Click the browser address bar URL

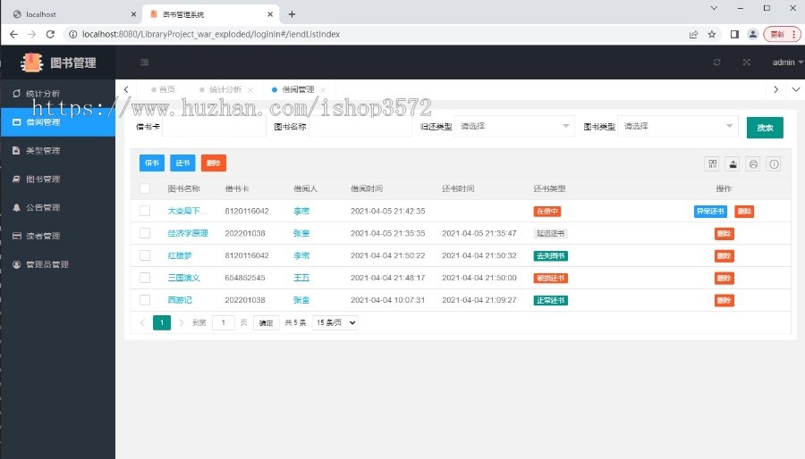pyautogui.click(x=211, y=34)
